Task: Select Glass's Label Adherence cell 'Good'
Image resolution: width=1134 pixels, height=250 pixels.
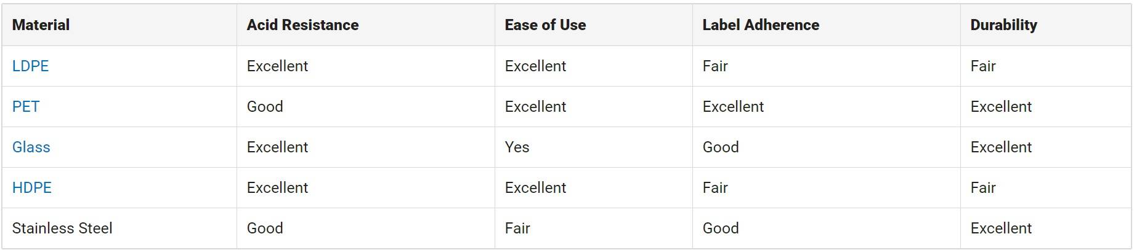Action: pyautogui.click(x=721, y=147)
